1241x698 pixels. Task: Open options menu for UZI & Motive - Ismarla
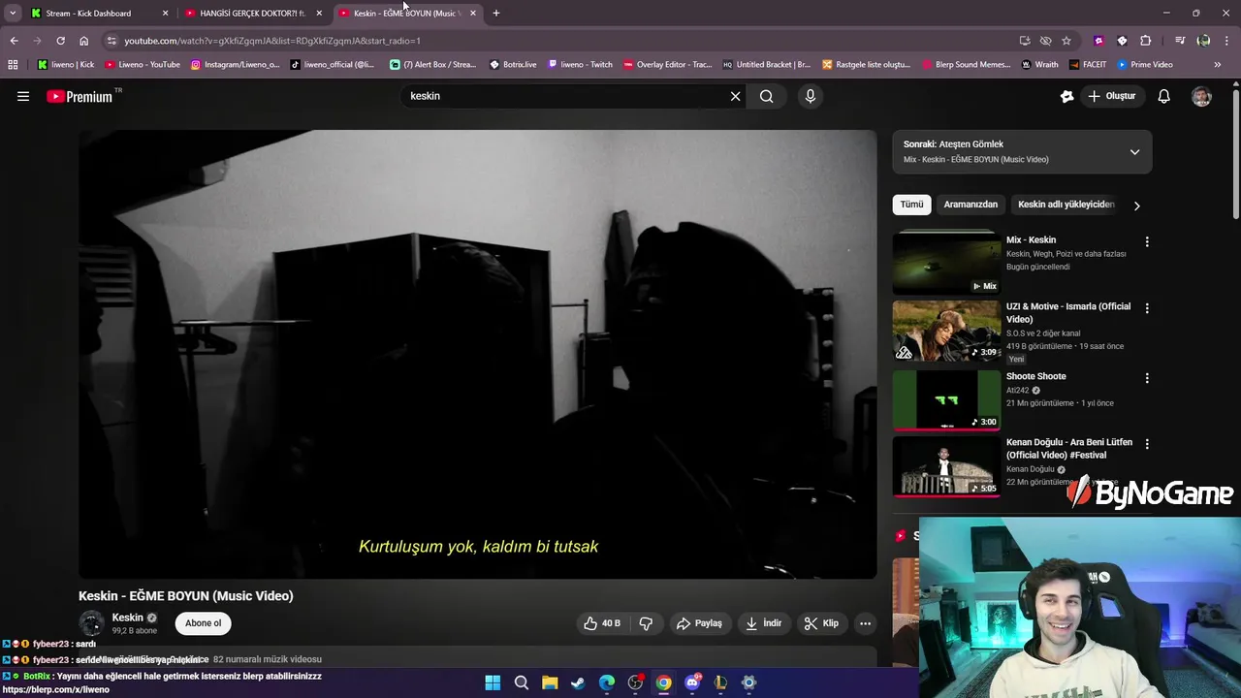pyautogui.click(x=1147, y=308)
